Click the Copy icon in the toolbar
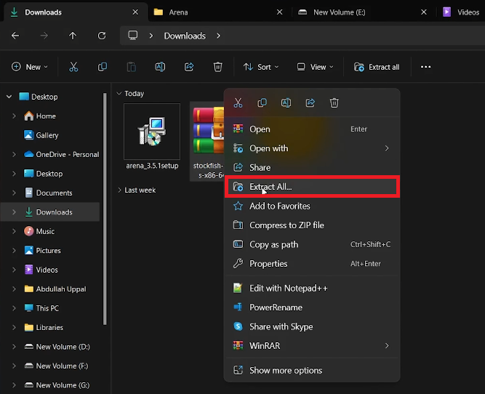The height and width of the screenshot is (394, 485). click(x=103, y=67)
